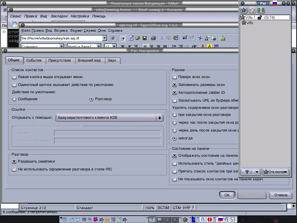297x223 pixels.
Task: Select the 'Сообщение' radio button
Action: pos(14,99)
